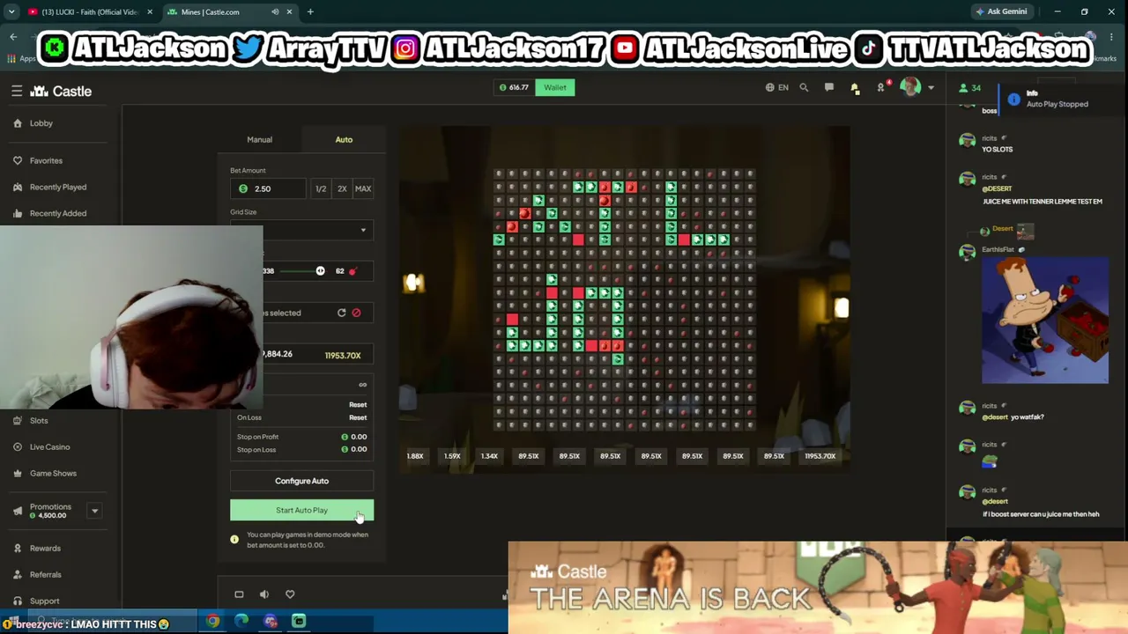Mute game sound with speaker icon
The image size is (1128, 634).
264,594
